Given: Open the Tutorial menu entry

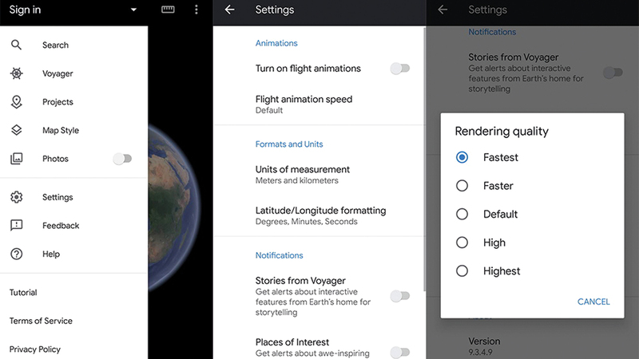Looking at the screenshot, I should pyautogui.click(x=23, y=293).
